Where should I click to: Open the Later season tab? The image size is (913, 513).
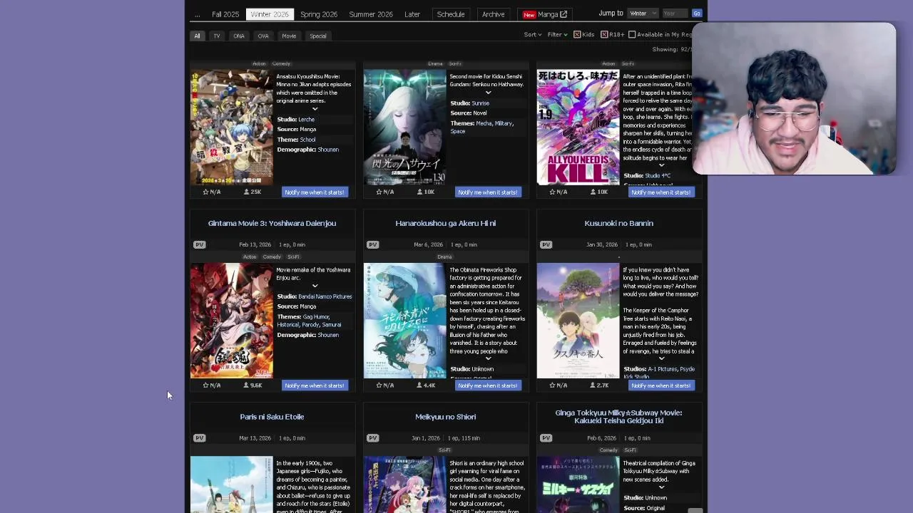412,14
